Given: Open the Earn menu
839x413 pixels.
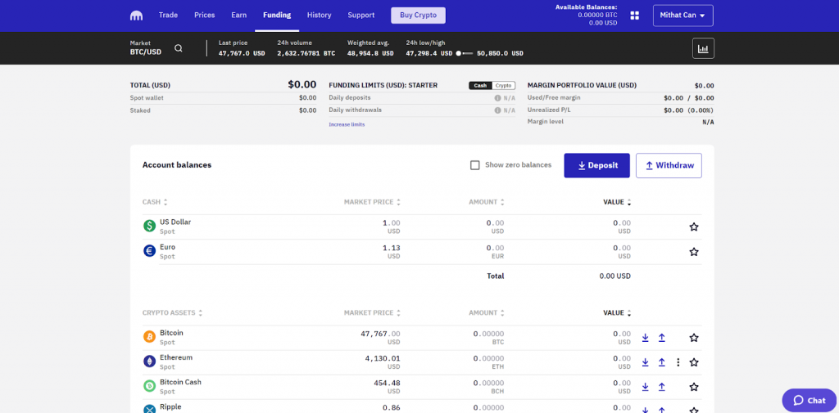Looking at the screenshot, I should pyautogui.click(x=238, y=15).
